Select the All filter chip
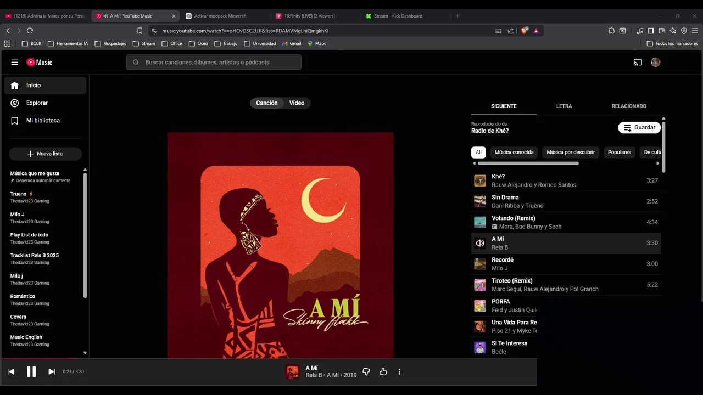The width and height of the screenshot is (703, 395). tap(478, 153)
